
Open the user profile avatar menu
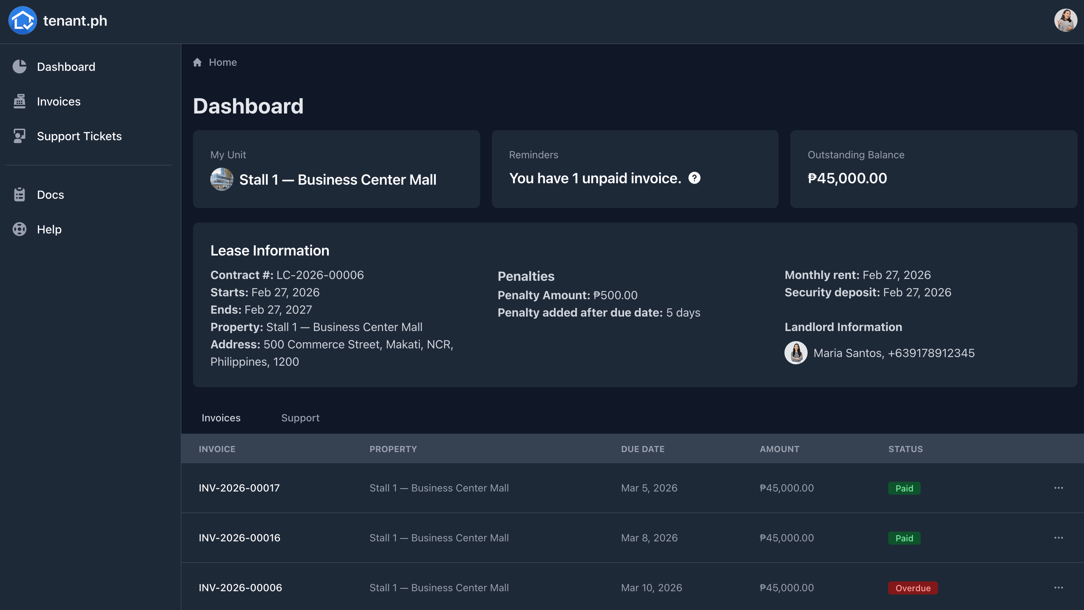click(x=1065, y=20)
